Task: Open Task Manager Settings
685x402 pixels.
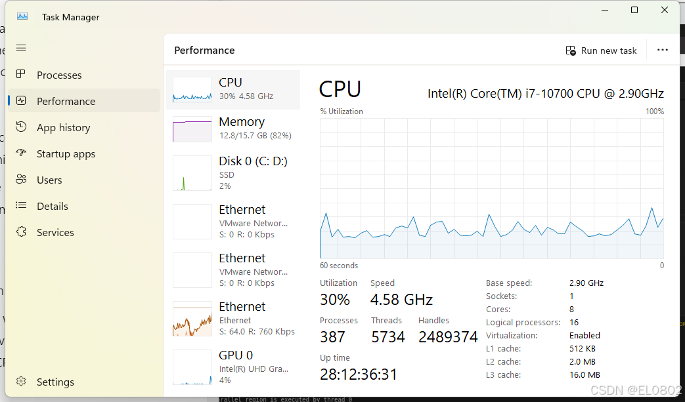Action: point(55,382)
